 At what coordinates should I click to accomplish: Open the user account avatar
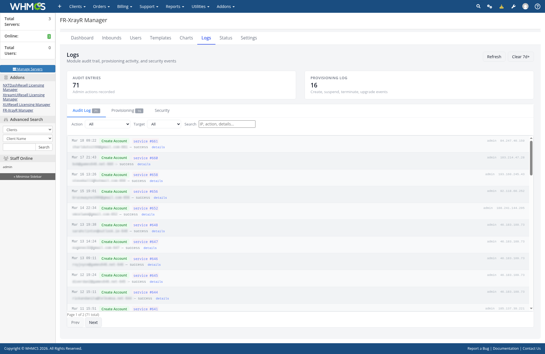click(525, 6)
